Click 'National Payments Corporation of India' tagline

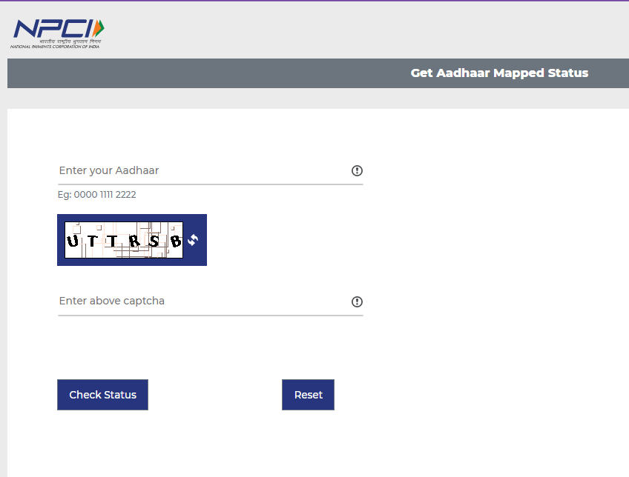[55, 46]
